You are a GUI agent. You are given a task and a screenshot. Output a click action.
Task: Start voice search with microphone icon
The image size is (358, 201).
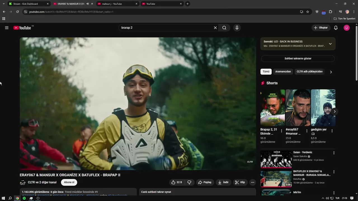point(237,28)
